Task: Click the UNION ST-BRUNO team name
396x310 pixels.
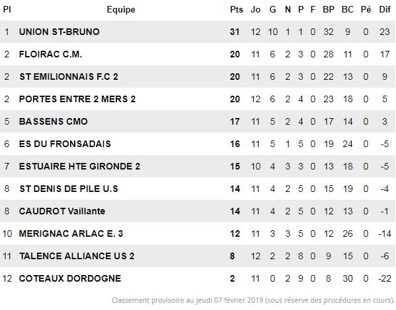Action: tap(59, 32)
